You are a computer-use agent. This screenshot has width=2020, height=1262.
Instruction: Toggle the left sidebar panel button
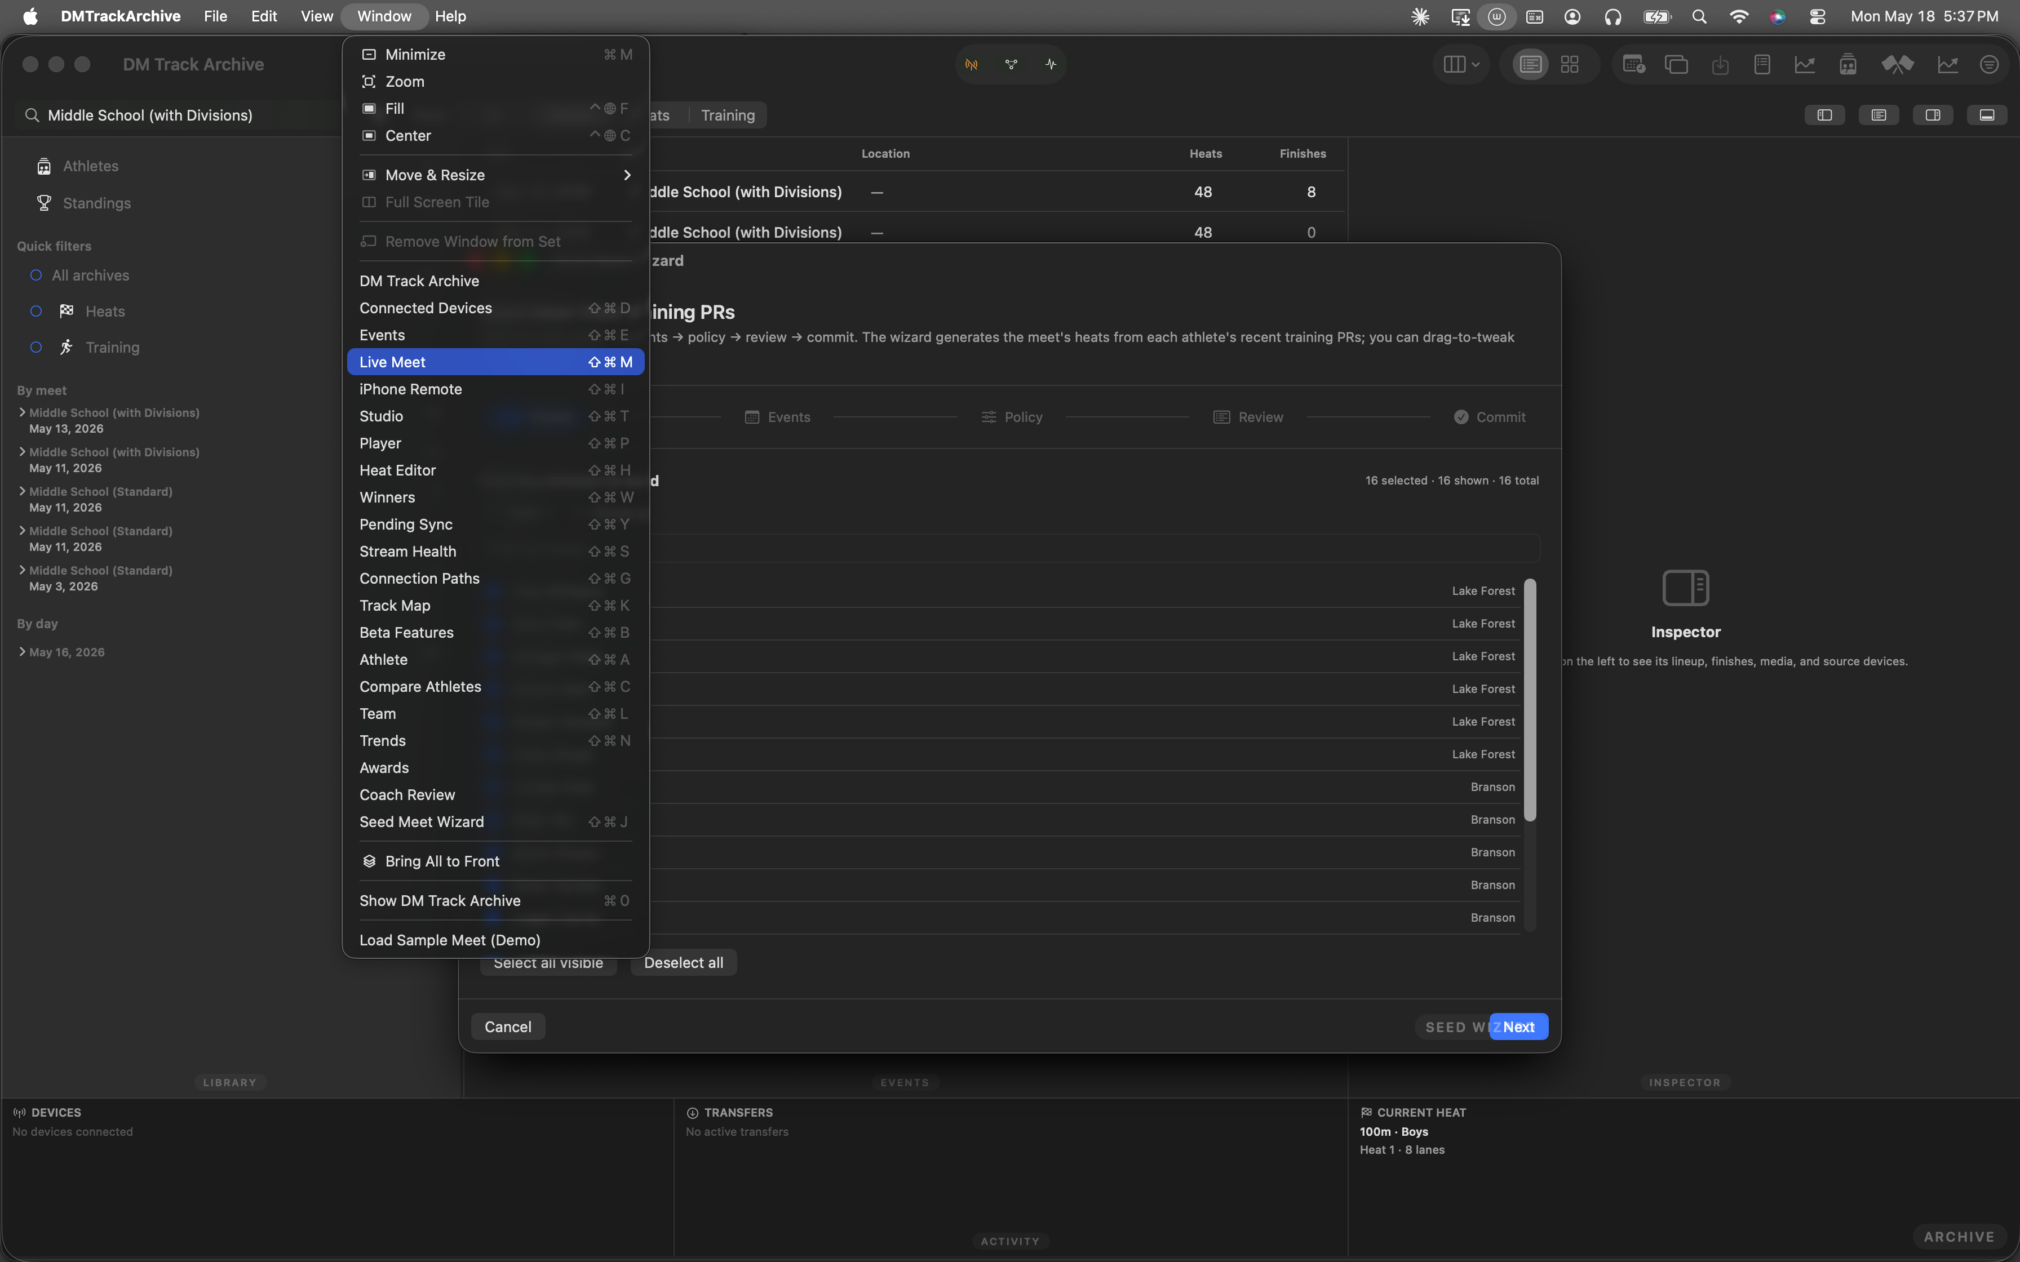[1824, 115]
